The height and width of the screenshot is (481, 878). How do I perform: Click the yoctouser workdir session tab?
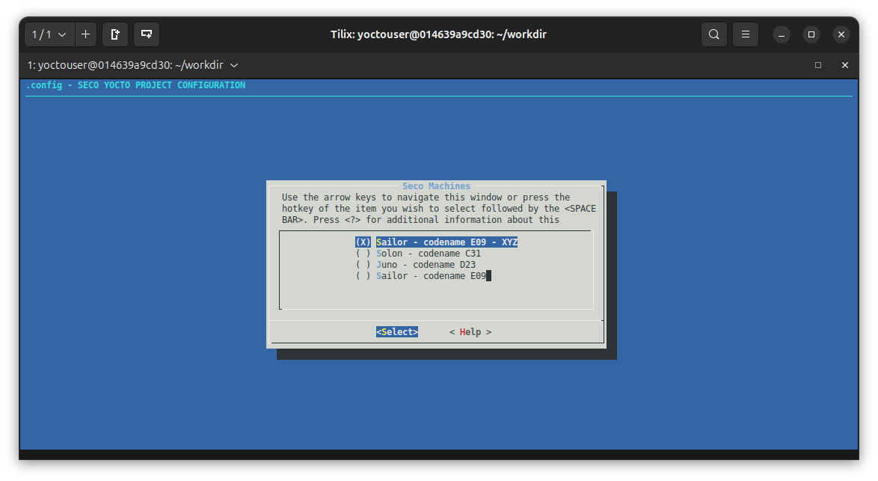(x=127, y=65)
